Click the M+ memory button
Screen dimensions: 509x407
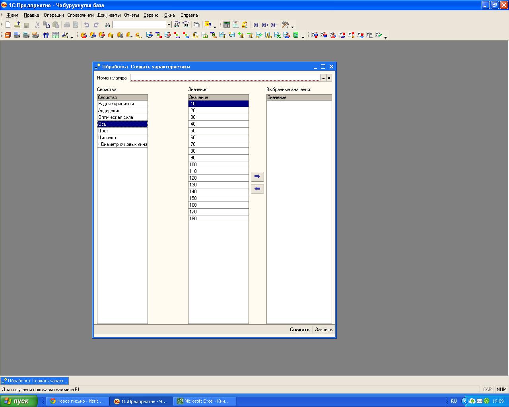click(265, 25)
